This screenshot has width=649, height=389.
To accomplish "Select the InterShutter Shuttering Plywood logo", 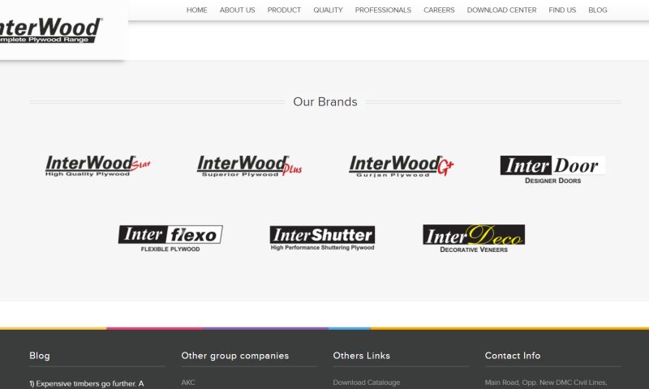I will click(x=322, y=238).
